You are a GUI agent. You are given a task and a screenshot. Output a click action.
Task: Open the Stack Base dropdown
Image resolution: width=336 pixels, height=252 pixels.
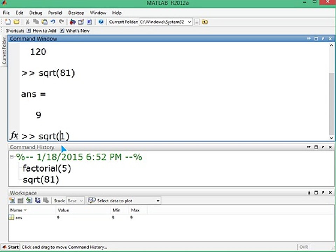pyautogui.click(x=75, y=201)
